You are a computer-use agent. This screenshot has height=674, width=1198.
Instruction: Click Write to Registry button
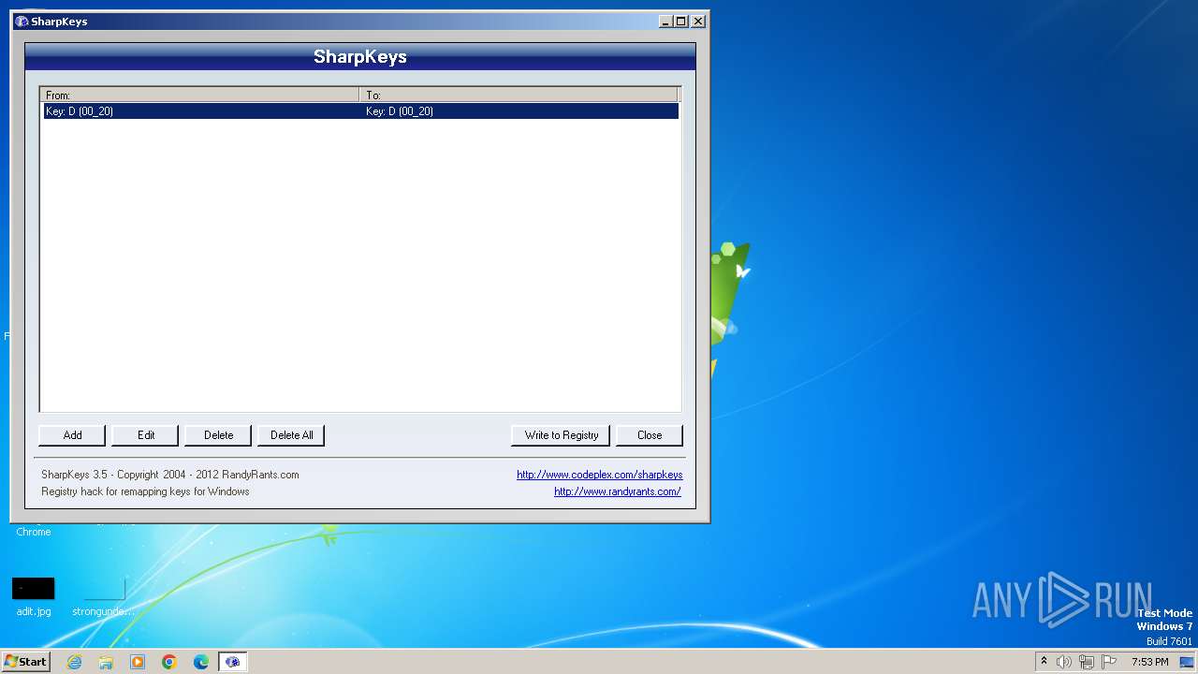click(561, 435)
